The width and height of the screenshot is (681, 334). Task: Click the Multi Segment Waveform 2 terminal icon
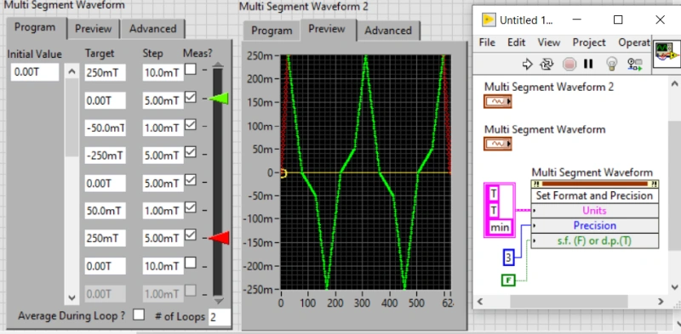pyautogui.click(x=498, y=101)
